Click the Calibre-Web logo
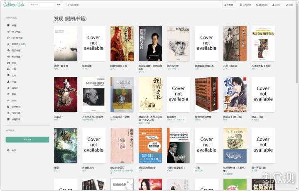Screen dimensions: 299x191 (14, 5)
